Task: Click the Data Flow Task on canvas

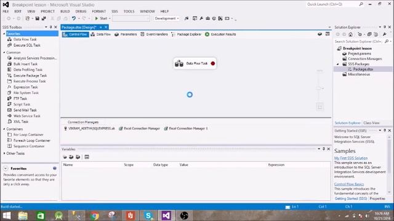Action: [195, 64]
